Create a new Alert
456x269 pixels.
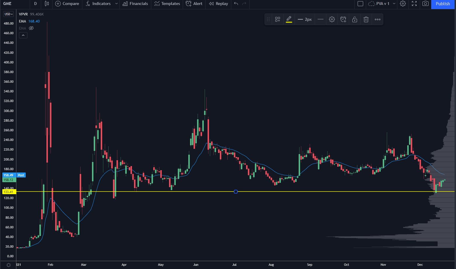click(194, 4)
